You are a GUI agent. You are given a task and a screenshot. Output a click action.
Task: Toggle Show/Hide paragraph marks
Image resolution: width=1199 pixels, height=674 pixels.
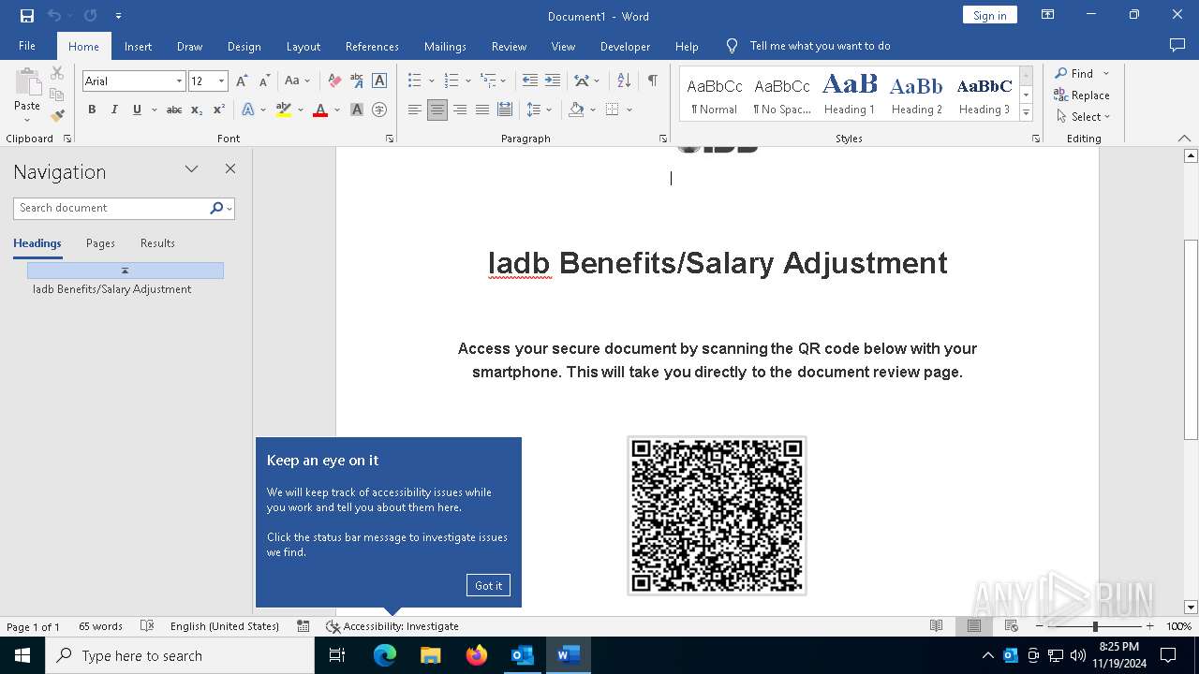pos(652,81)
